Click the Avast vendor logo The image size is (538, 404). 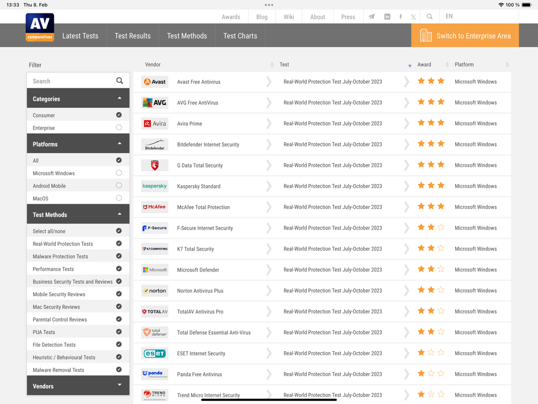[155, 82]
